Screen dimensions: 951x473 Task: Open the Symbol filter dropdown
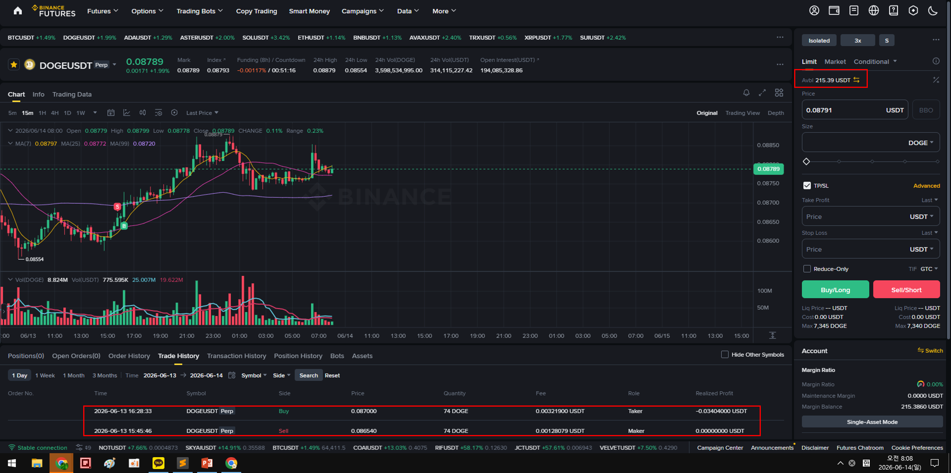(254, 375)
